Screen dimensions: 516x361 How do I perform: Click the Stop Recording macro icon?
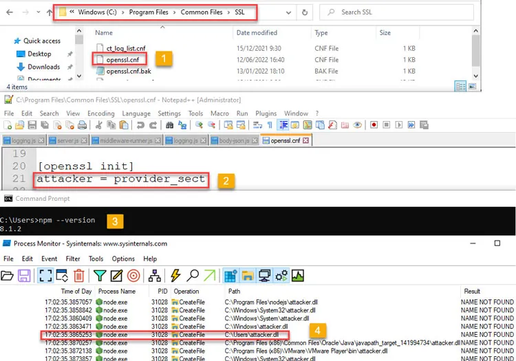pos(387,125)
